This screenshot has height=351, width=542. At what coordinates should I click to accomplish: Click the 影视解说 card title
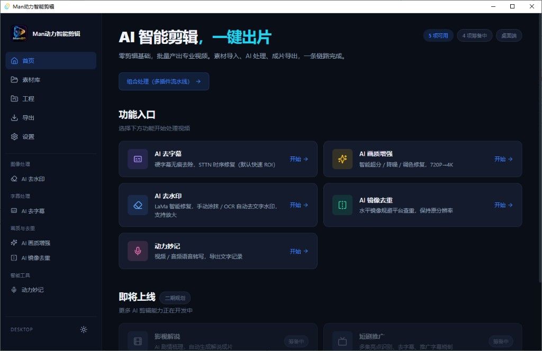click(x=167, y=337)
